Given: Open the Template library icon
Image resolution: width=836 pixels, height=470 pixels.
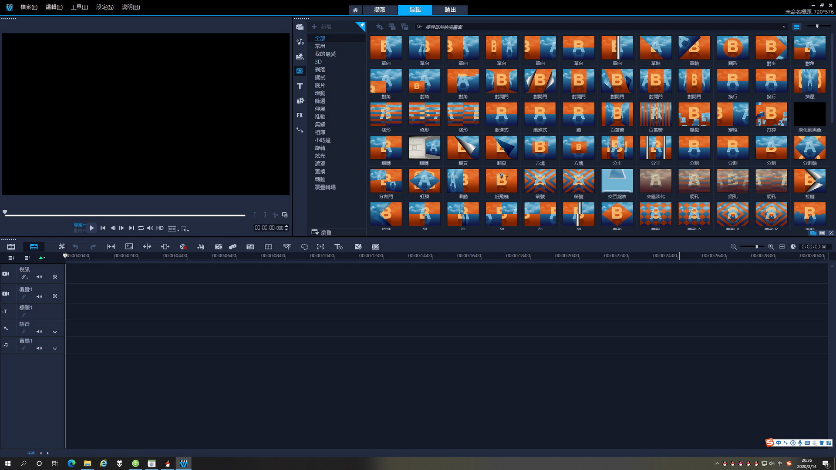Looking at the screenshot, I should point(300,57).
